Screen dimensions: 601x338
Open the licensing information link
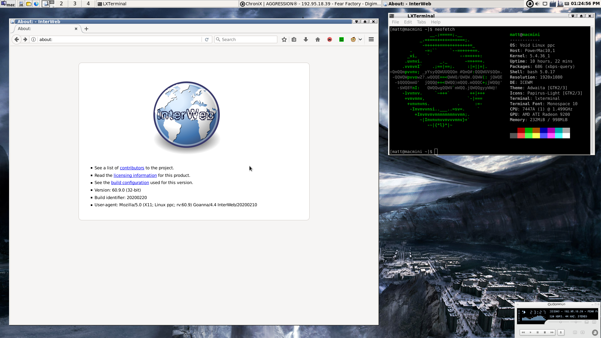pos(135,176)
